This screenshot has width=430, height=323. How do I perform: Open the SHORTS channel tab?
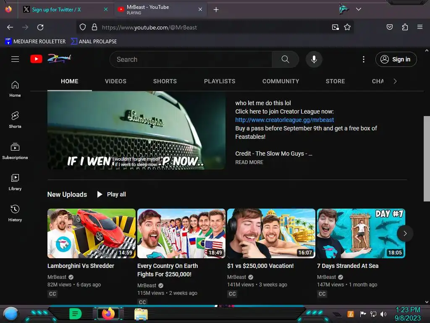(165, 81)
